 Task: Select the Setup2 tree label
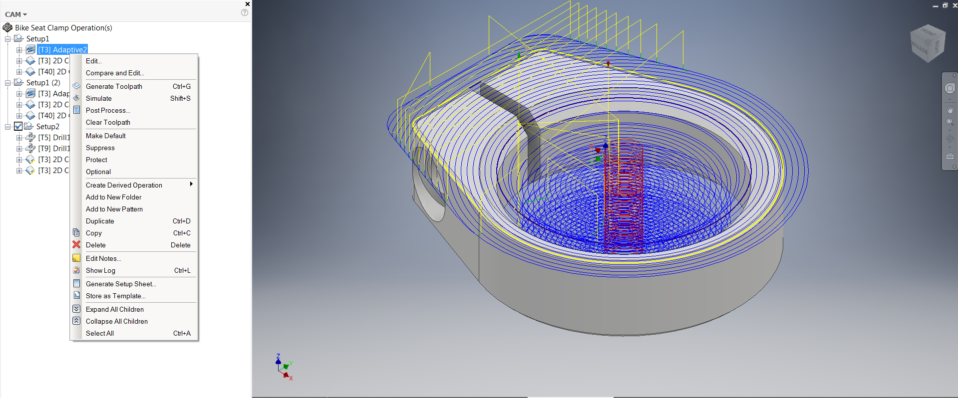click(48, 127)
